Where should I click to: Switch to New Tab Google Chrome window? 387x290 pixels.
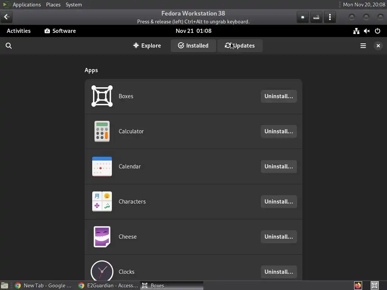43,285
